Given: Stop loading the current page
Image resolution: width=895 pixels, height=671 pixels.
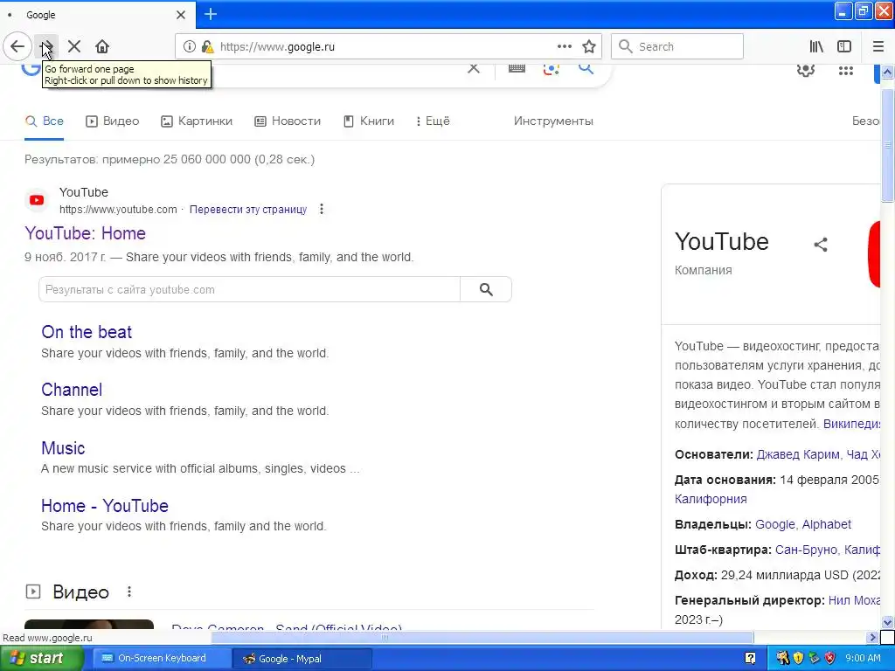Looking at the screenshot, I should coord(74,46).
